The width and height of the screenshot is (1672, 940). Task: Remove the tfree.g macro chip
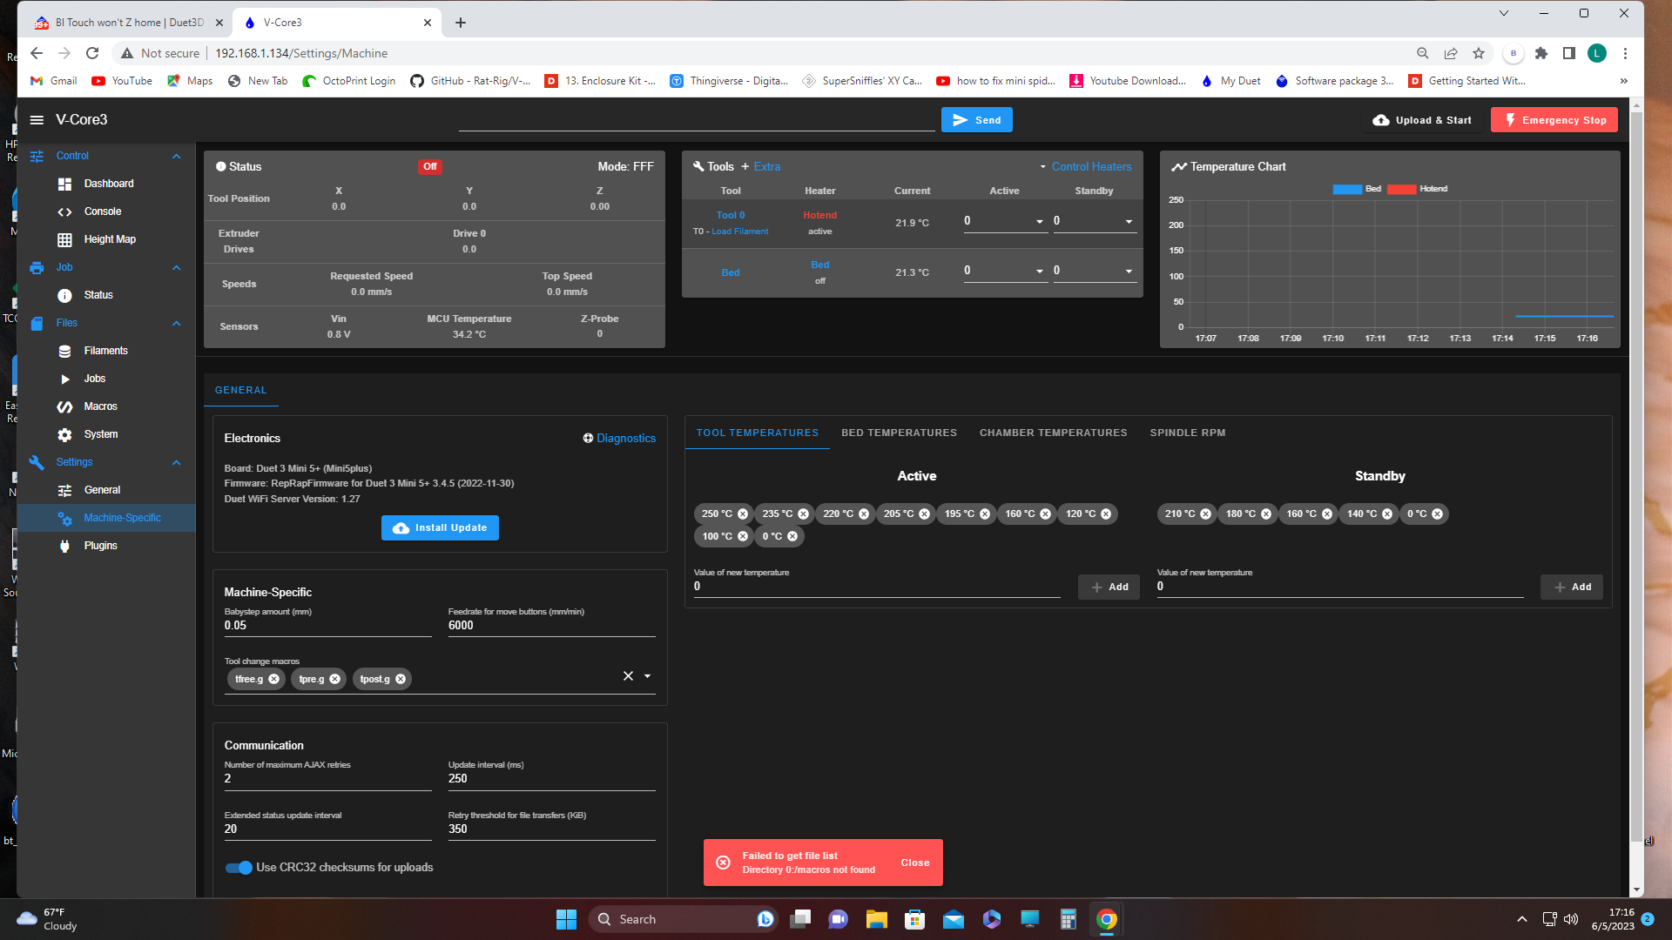click(x=273, y=679)
